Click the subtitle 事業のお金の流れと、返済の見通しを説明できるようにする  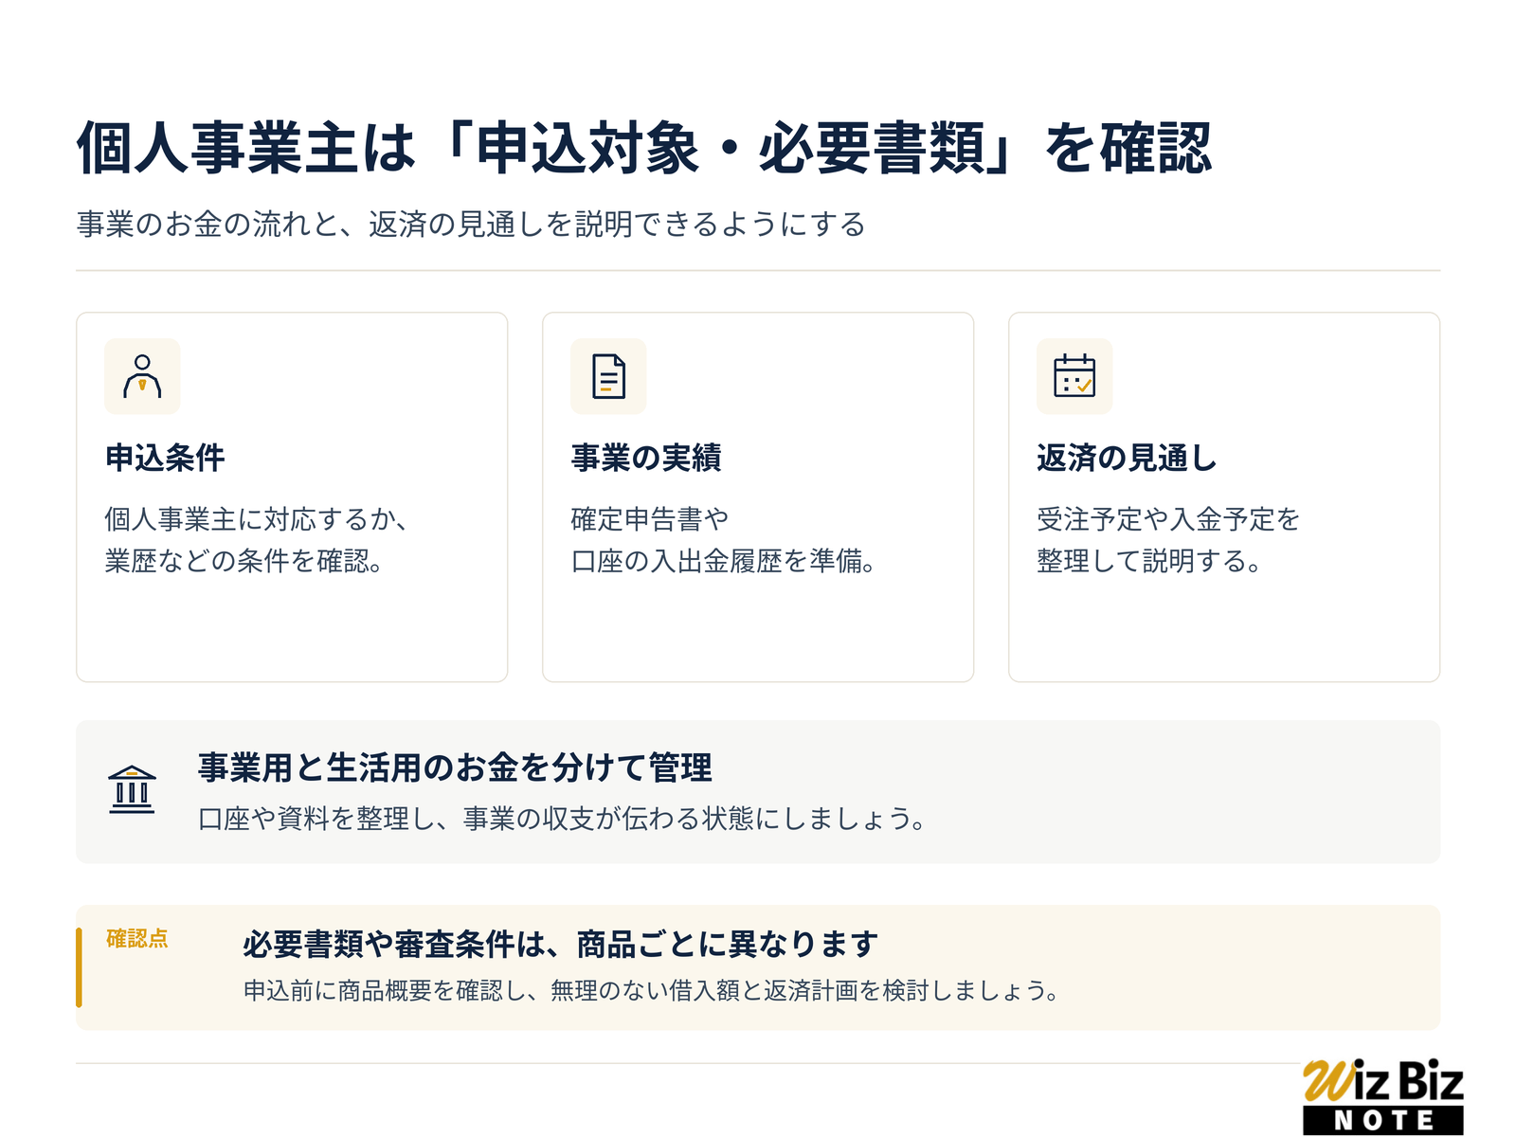471,225
